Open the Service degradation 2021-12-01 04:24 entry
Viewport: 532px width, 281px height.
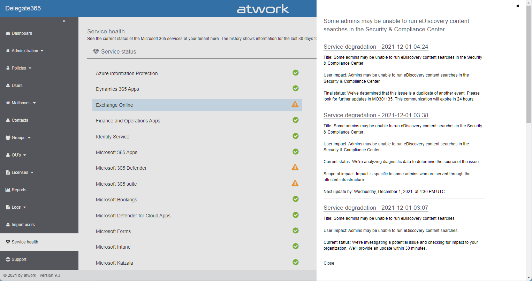pos(376,47)
